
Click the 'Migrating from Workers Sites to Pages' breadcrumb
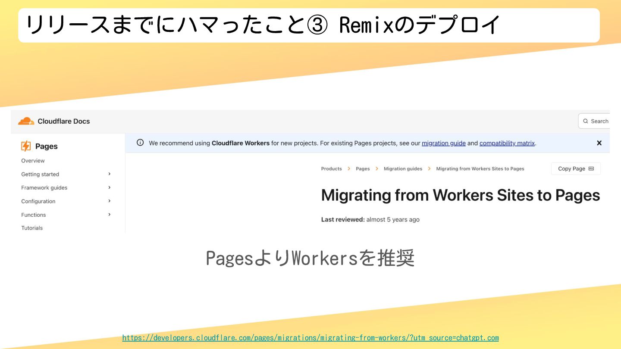pos(480,169)
